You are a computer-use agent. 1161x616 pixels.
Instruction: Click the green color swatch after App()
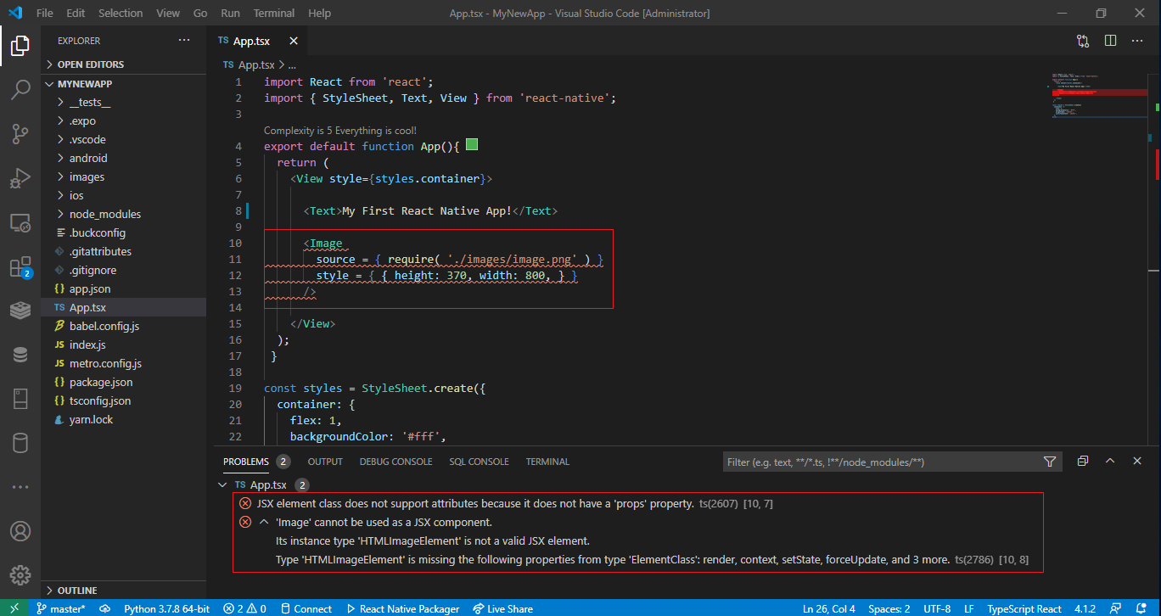(472, 145)
